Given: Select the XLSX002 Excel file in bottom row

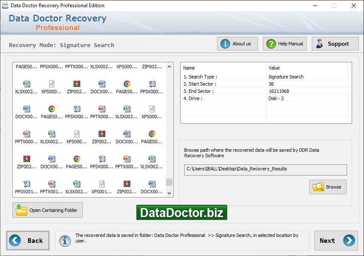Looking at the screenshot, I should pyautogui.click(x=76, y=184).
